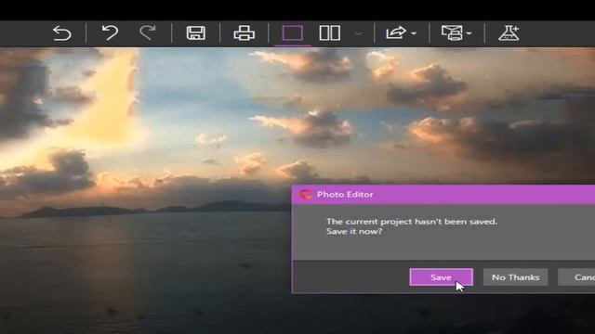Click Save in the Photo Editor dialog
595x334 pixels.
pos(442,277)
